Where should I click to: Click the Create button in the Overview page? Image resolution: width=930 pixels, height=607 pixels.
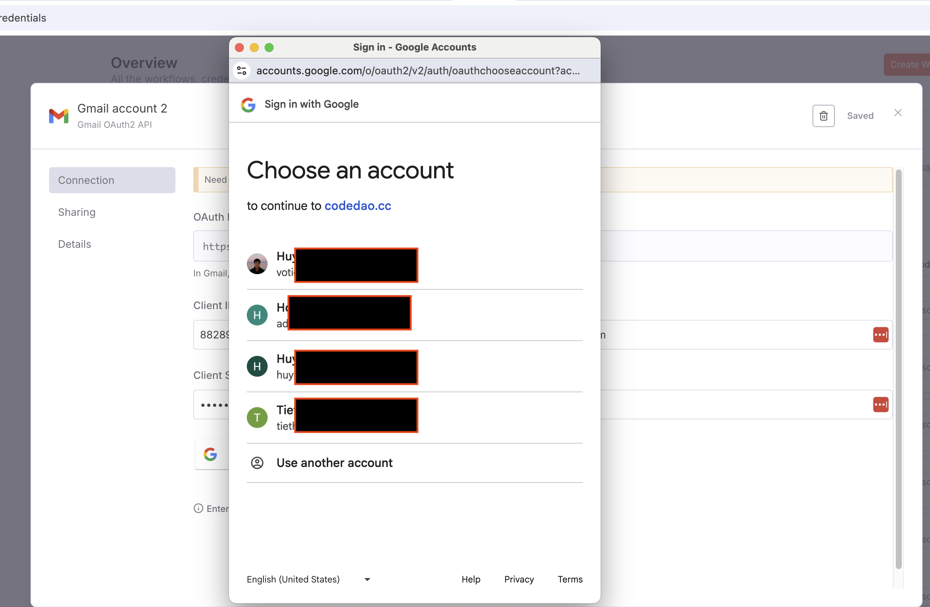tap(907, 65)
